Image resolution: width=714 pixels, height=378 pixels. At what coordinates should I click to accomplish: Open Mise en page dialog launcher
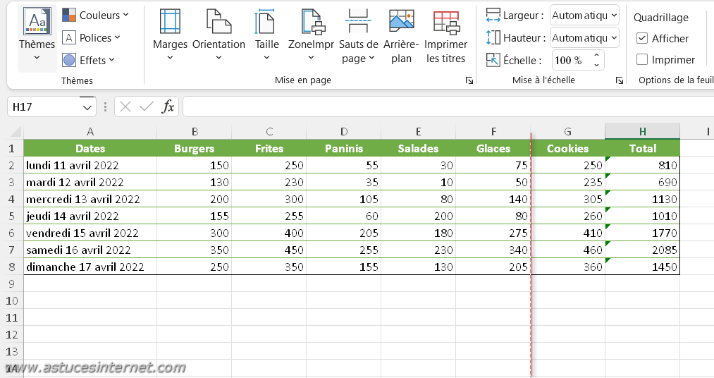(469, 81)
